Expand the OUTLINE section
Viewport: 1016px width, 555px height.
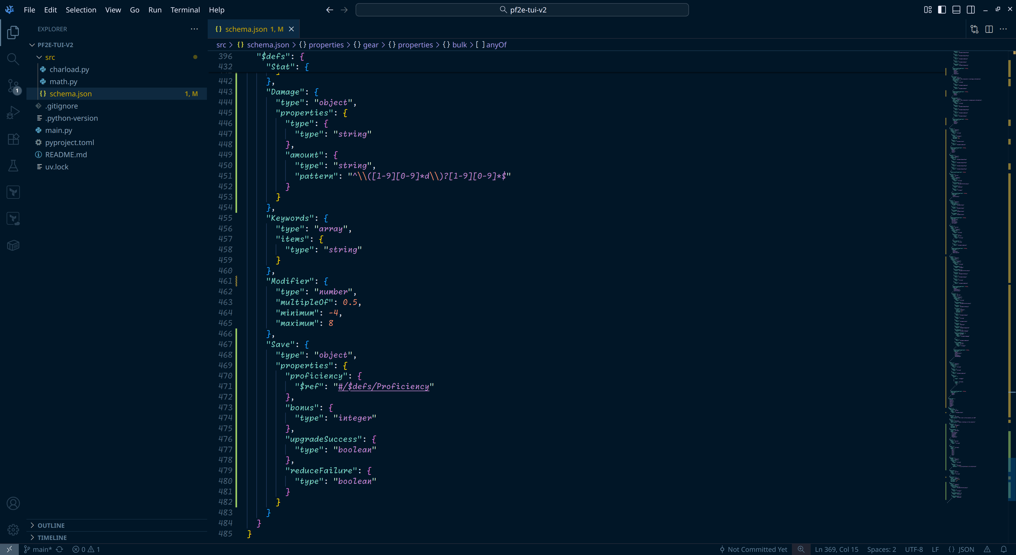(51, 525)
